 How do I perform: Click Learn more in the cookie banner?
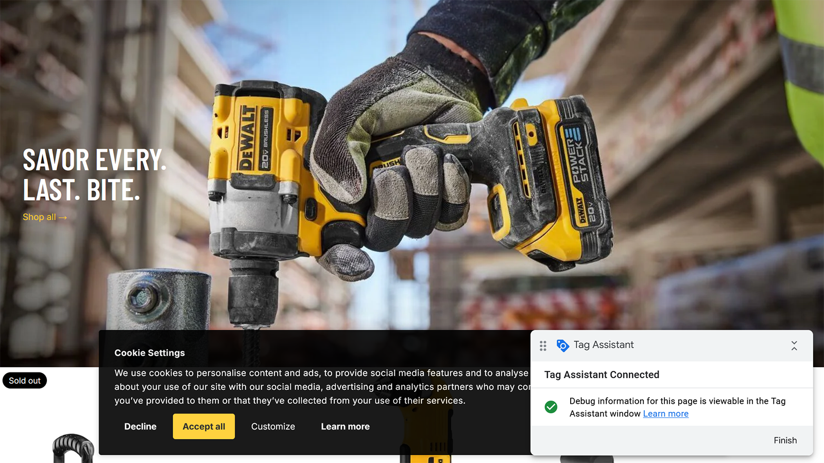click(345, 426)
